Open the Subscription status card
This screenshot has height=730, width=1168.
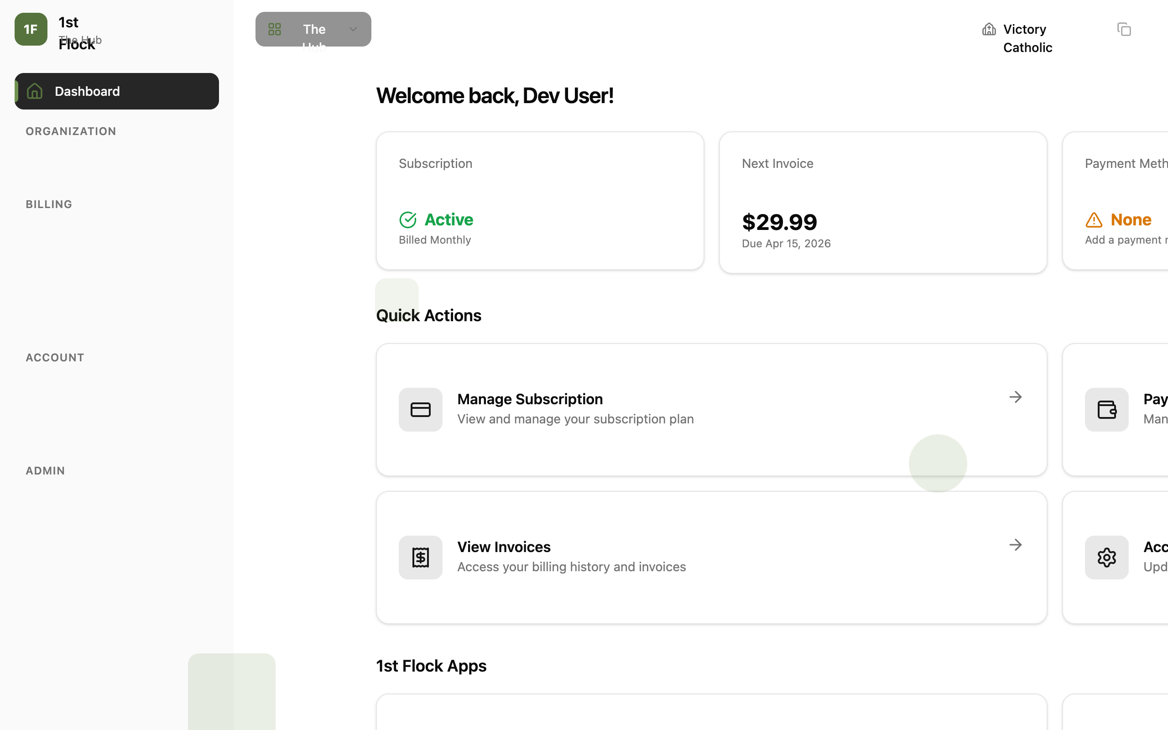click(540, 201)
